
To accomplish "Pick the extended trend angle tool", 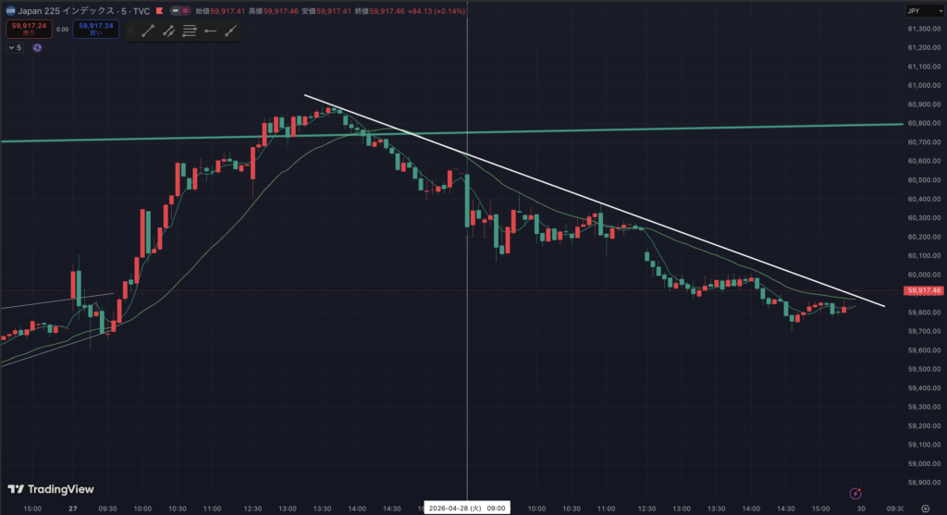I will 230,31.
